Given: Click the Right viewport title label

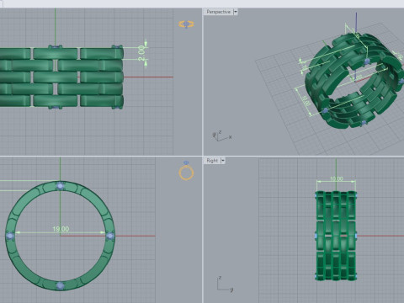Looking at the screenshot, I should (212, 161).
